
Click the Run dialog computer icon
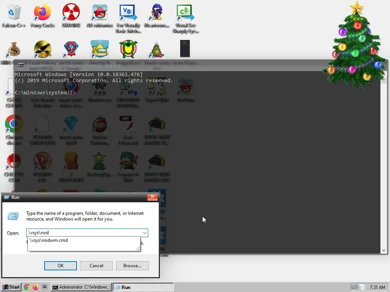tap(13, 216)
